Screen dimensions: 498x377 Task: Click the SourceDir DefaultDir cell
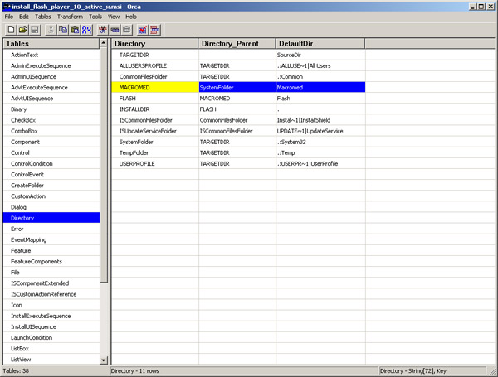[320, 55]
